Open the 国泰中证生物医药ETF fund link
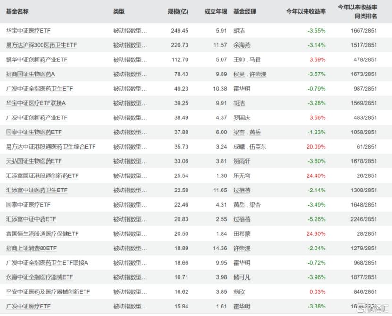The width and height of the screenshot is (392, 316). [34, 132]
